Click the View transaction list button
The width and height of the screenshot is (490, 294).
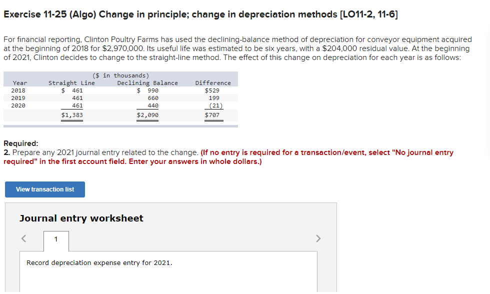pos(44,189)
